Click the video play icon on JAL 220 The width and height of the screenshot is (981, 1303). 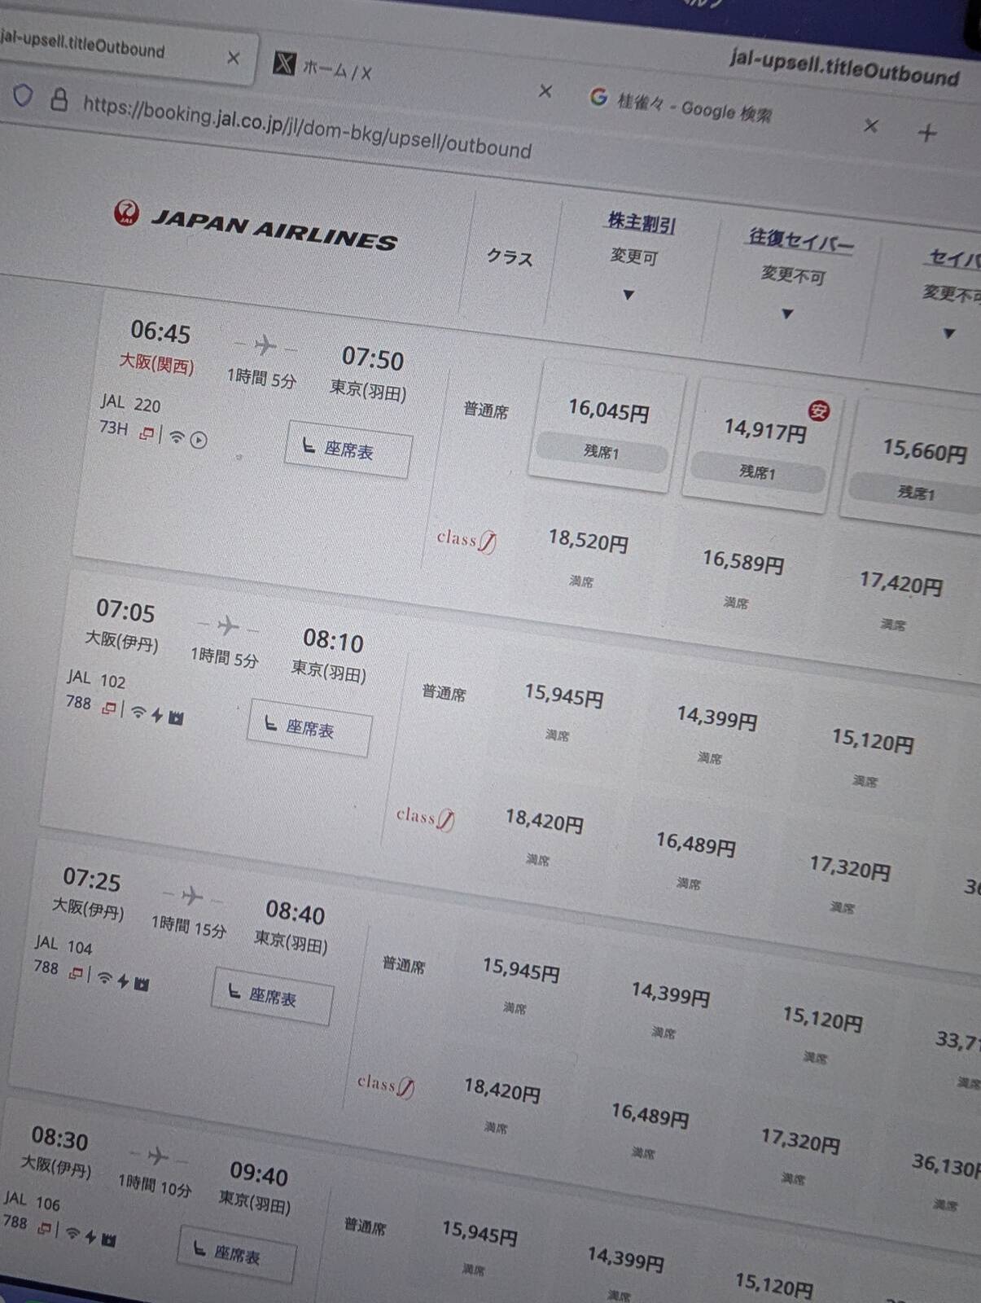(x=199, y=441)
